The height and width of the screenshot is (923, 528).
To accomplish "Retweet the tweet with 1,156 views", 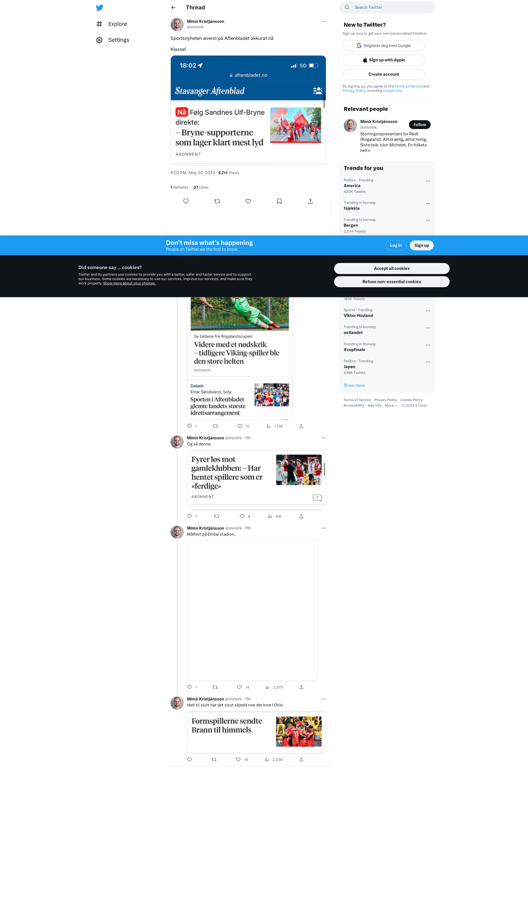I will 215,426.
